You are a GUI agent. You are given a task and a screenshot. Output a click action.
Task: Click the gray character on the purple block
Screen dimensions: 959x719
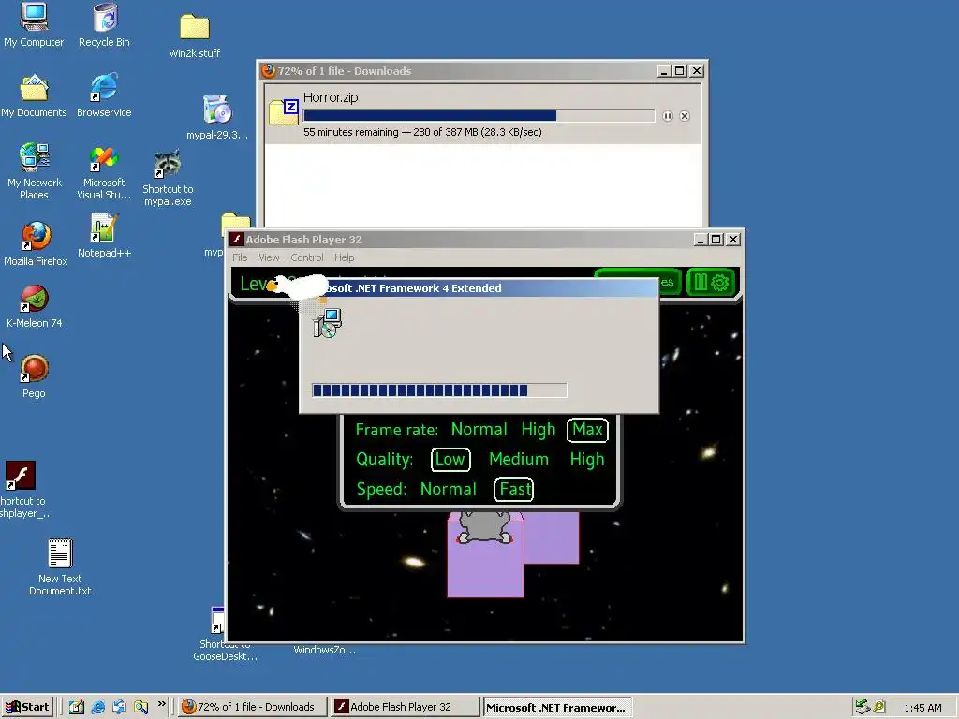(484, 526)
